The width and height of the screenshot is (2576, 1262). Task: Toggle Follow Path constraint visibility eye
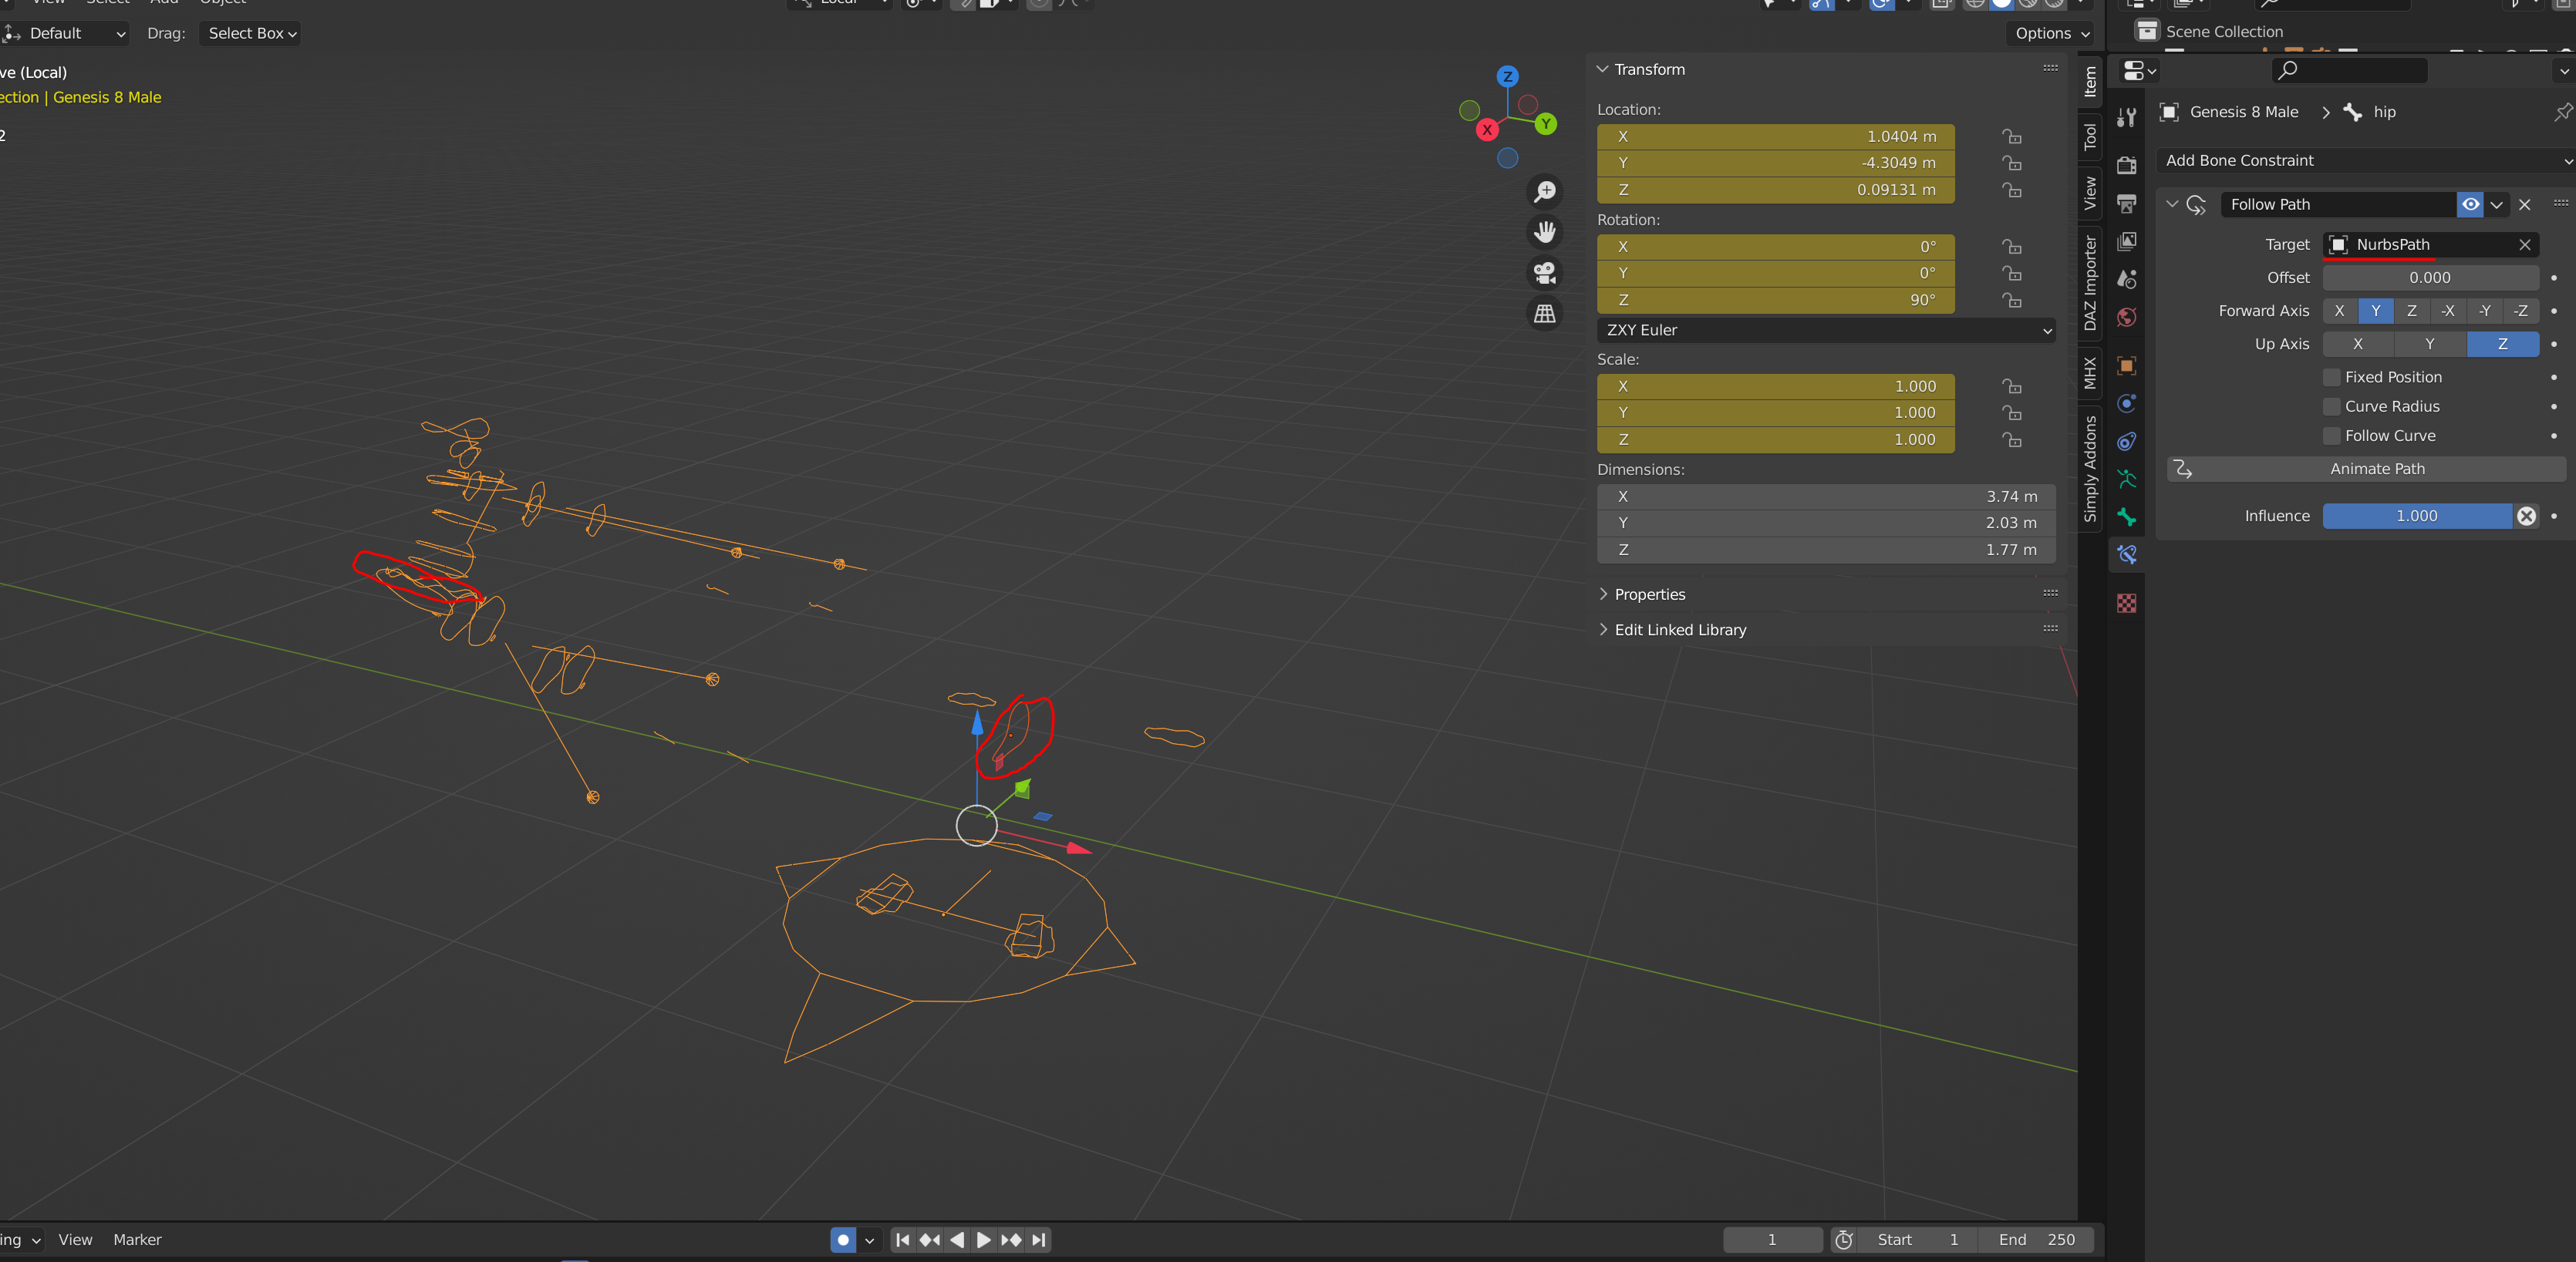click(x=2470, y=204)
